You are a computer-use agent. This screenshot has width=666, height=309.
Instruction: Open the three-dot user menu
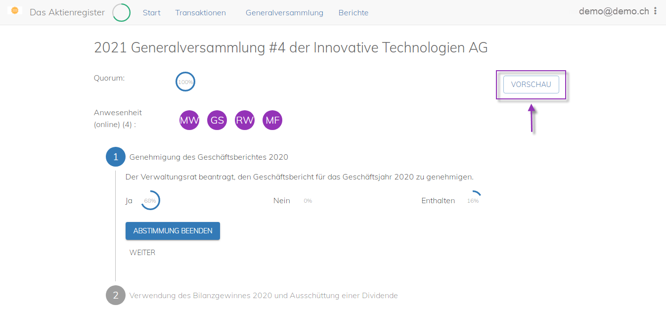tap(656, 11)
